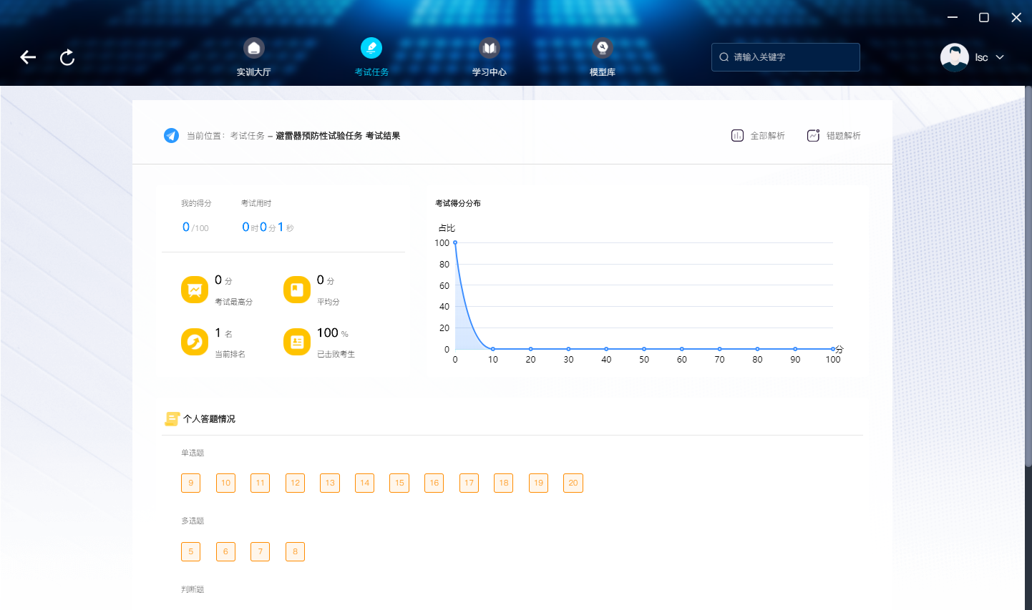Screen dimensions: 1032x610
Task: Open single-choice question 11
Action: 261,483
